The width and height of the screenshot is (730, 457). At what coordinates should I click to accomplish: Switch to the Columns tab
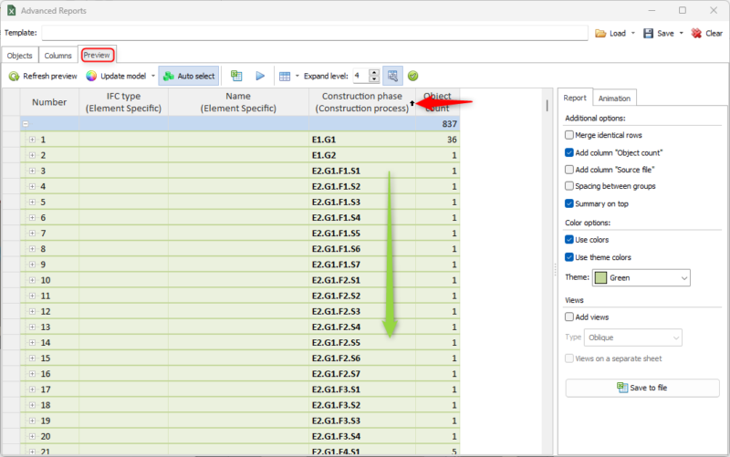point(57,56)
